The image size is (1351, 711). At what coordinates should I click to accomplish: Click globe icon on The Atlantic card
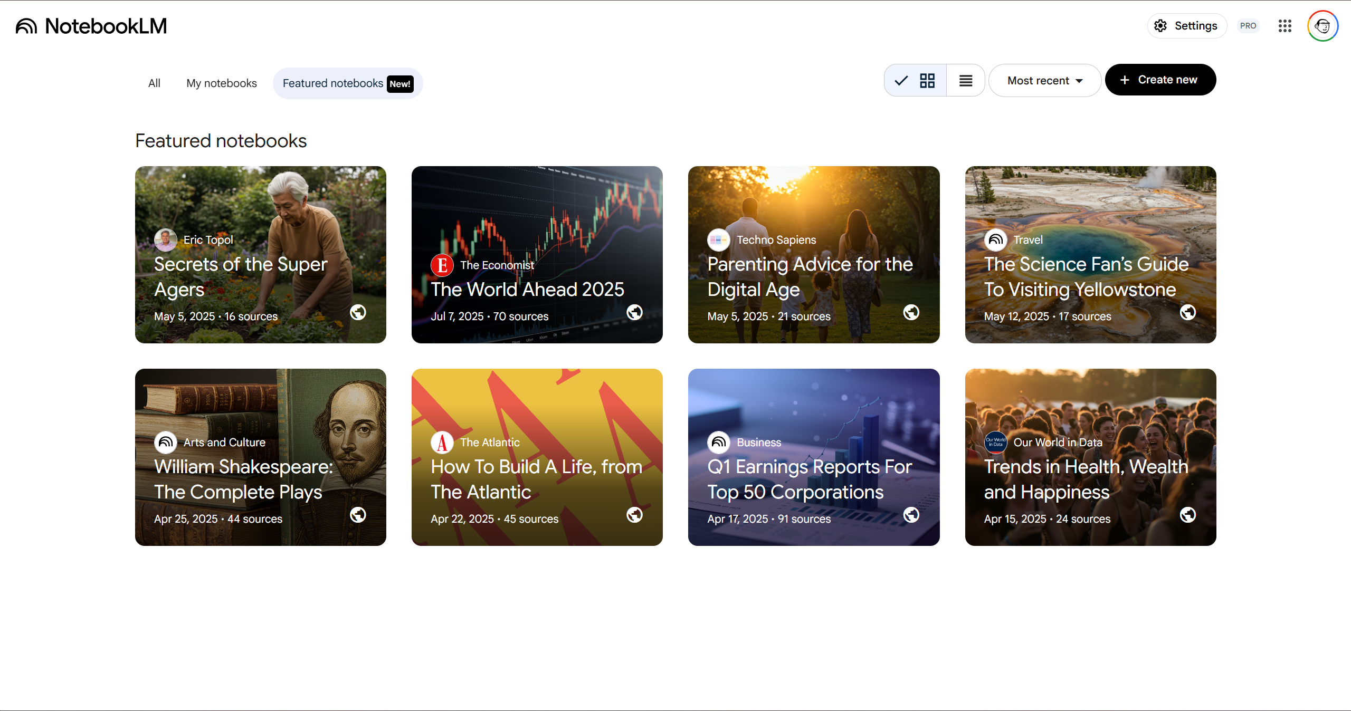[x=635, y=515]
